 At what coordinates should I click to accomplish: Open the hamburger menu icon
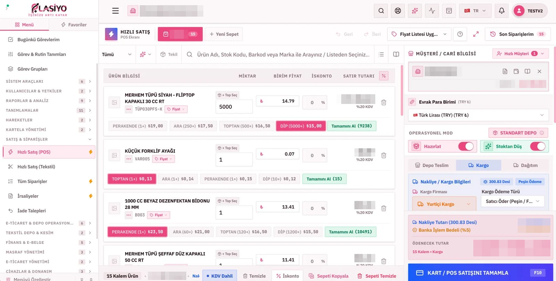tap(115, 11)
